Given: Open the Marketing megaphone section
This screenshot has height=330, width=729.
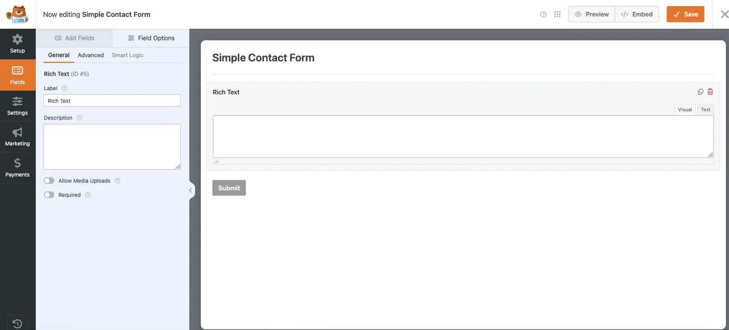Looking at the screenshot, I should click(17, 132).
